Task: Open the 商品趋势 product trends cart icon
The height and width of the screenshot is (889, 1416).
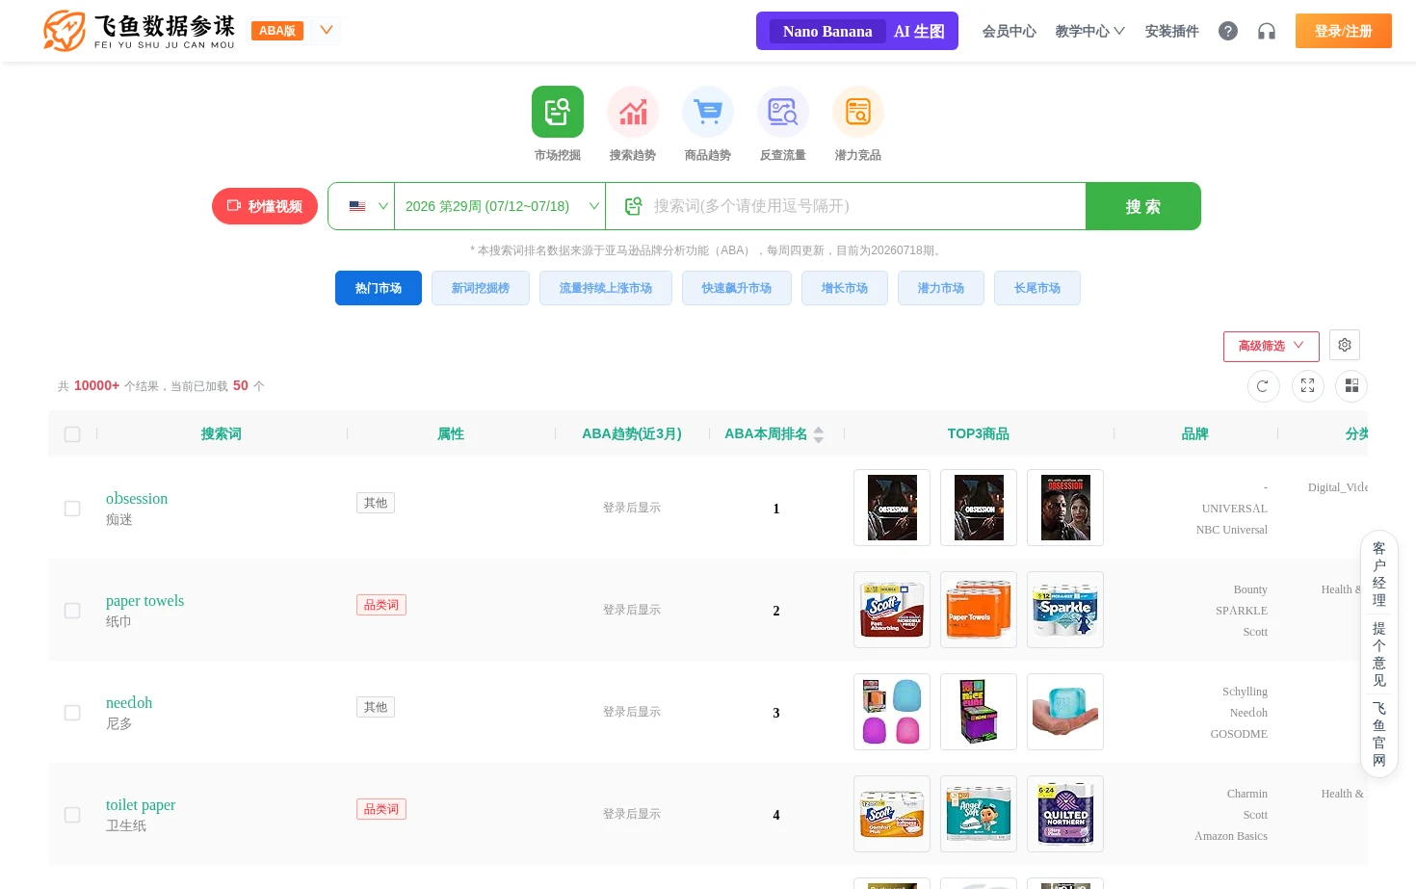Action: 708,112
